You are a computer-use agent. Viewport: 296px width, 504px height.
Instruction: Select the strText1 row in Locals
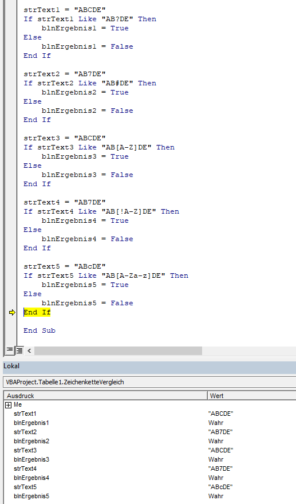point(150,414)
